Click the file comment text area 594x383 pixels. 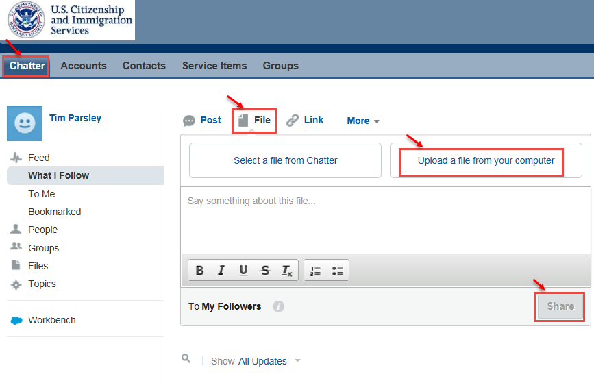387,219
